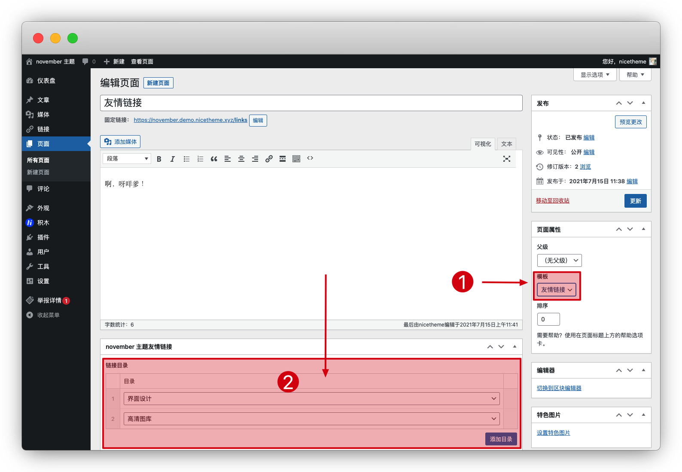Open 文章 posts menu

pyautogui.click(x=56, y=100)
